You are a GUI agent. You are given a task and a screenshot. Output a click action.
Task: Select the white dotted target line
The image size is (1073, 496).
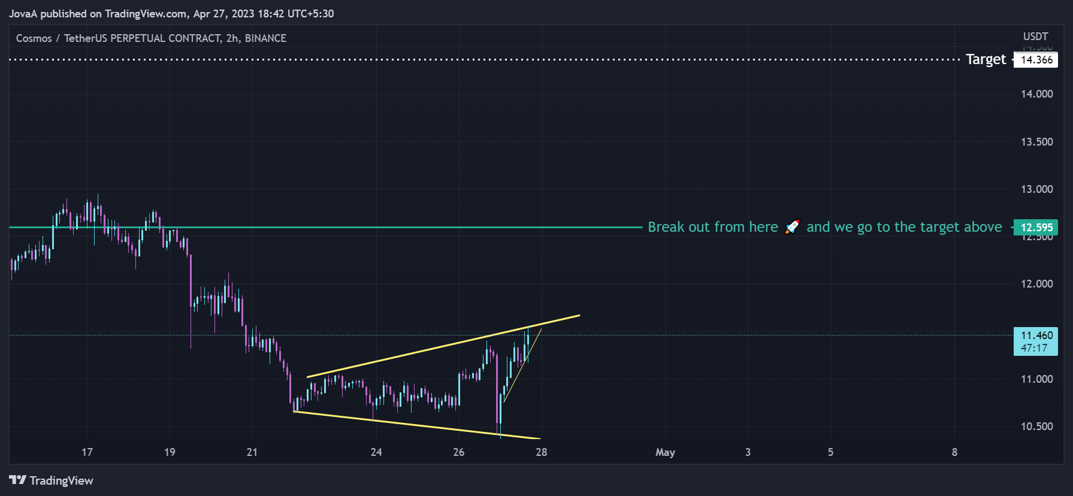[x=484, y=60]
